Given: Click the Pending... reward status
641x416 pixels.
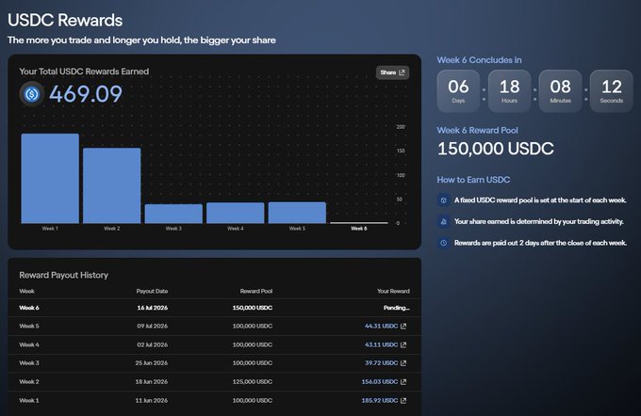Looking at the screenshot, I should (x=396, y=308).
